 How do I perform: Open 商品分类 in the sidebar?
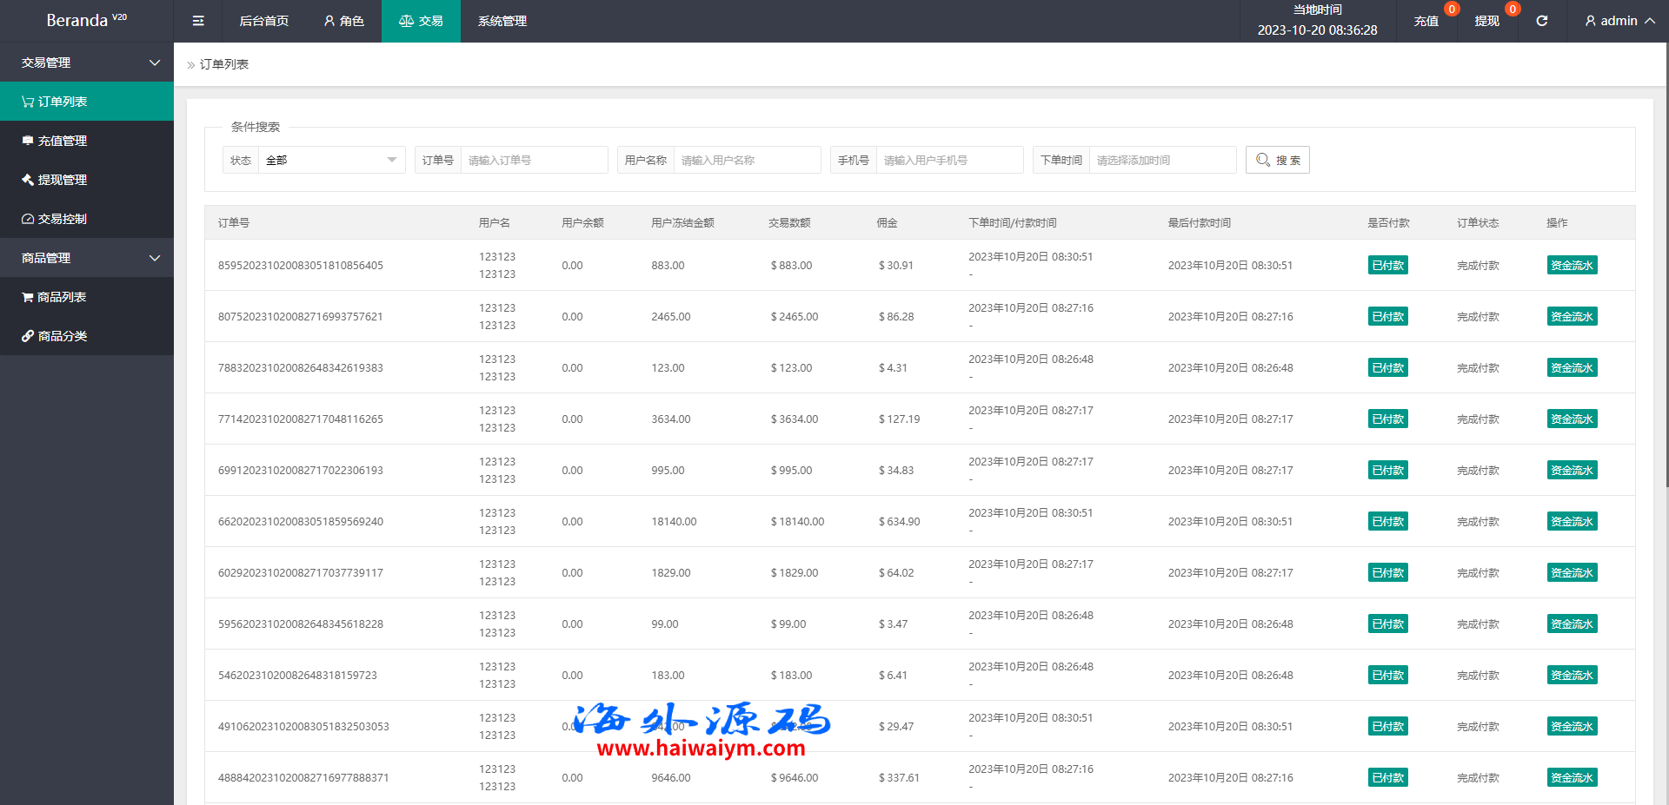point(62,336)
